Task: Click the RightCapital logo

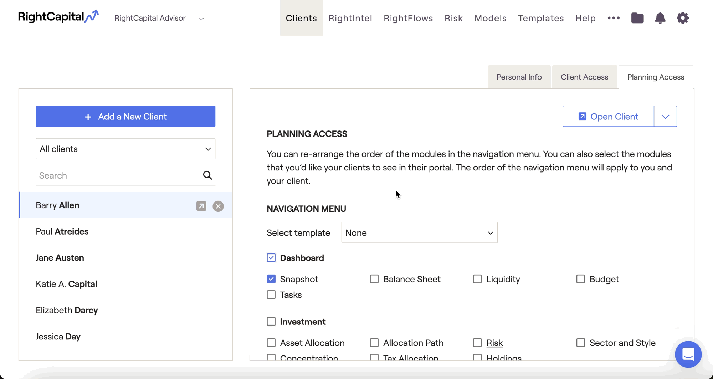Action: pyautogui.click(x=58, y=17)
